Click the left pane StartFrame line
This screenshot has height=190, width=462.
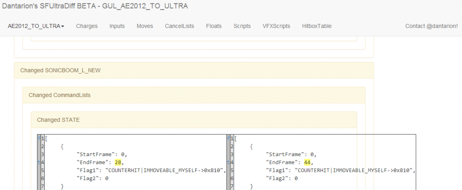click(x=102, y=154)
